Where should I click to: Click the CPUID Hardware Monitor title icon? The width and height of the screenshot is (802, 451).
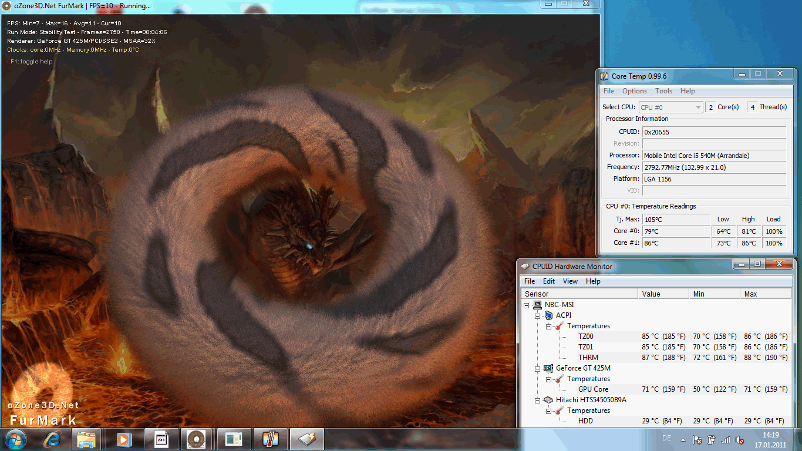[524, 267]
